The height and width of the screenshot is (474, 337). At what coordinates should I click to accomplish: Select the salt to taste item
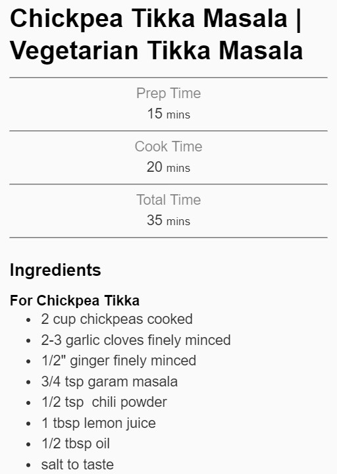pyautogui.click(x=78, y=465)
